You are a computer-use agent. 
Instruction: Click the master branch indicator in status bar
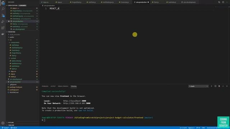tap(5, 128)
